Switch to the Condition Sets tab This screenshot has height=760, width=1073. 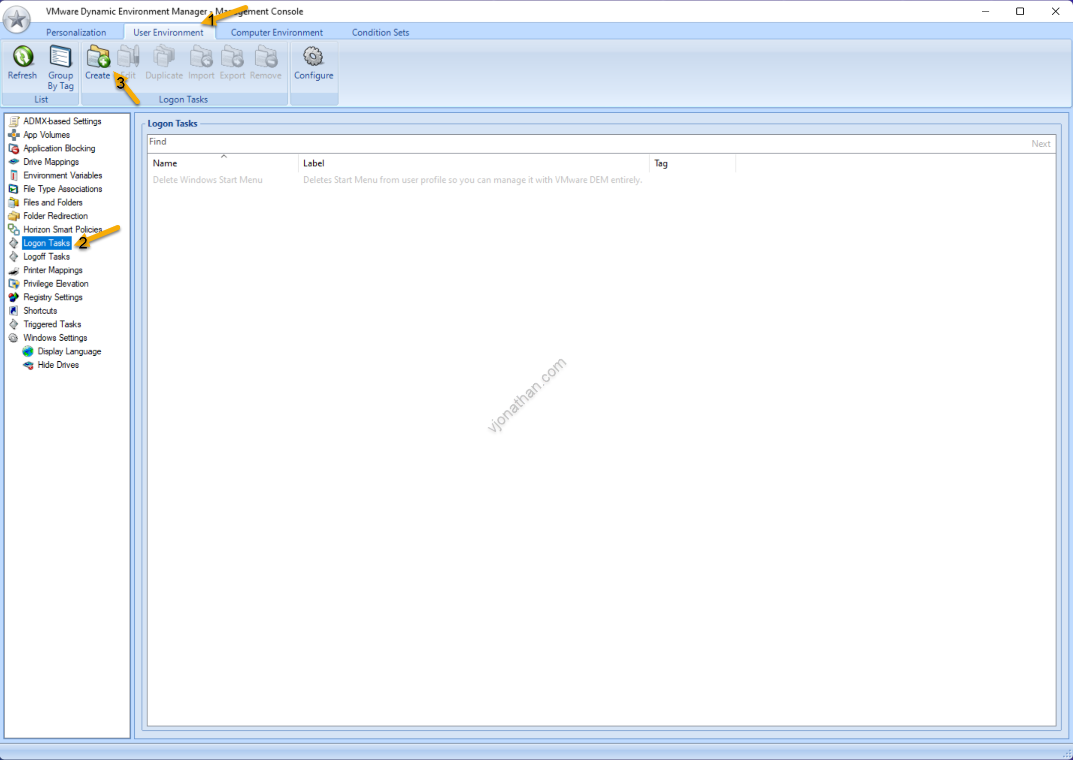[380, 32]
